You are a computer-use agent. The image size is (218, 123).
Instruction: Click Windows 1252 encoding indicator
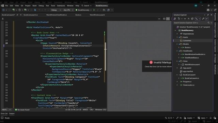(x=101, y=110)
